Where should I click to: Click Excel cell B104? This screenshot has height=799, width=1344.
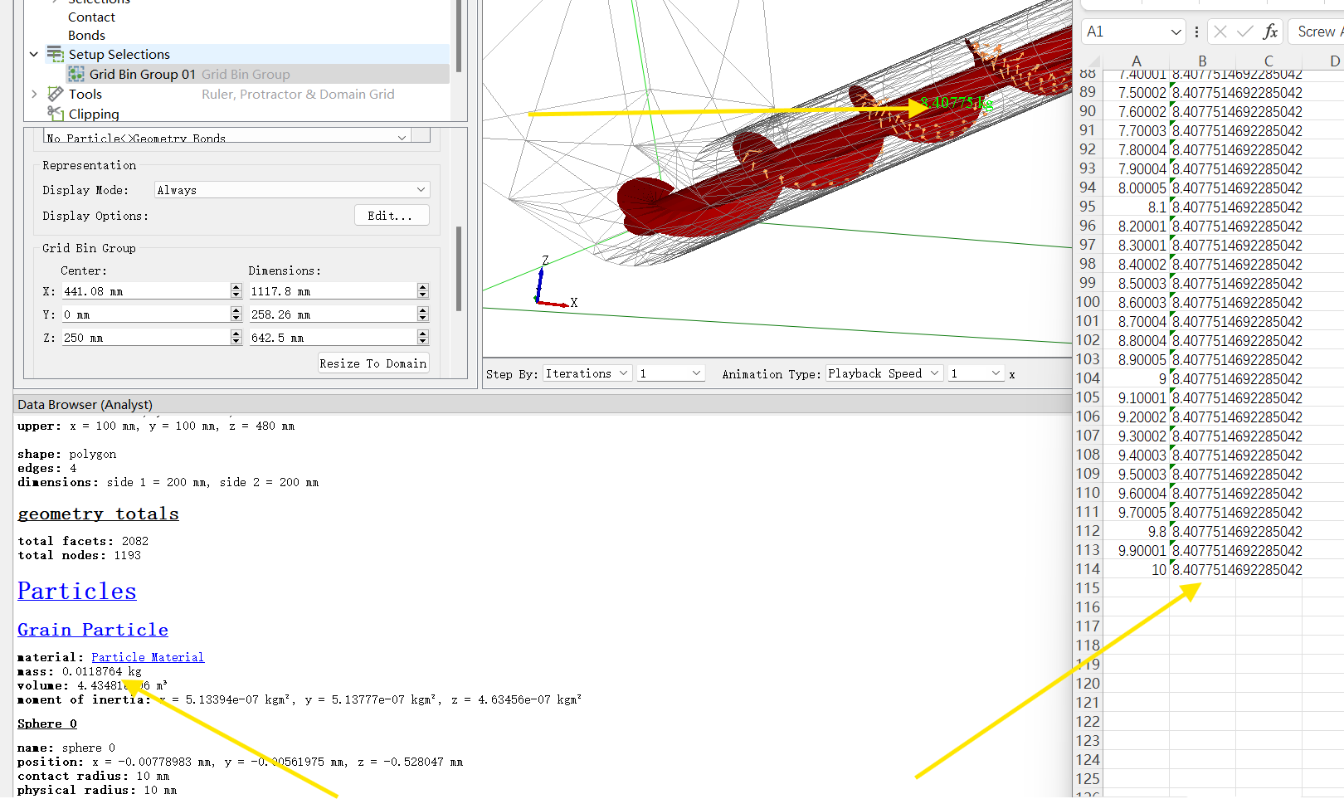[x=1202, y=379]
